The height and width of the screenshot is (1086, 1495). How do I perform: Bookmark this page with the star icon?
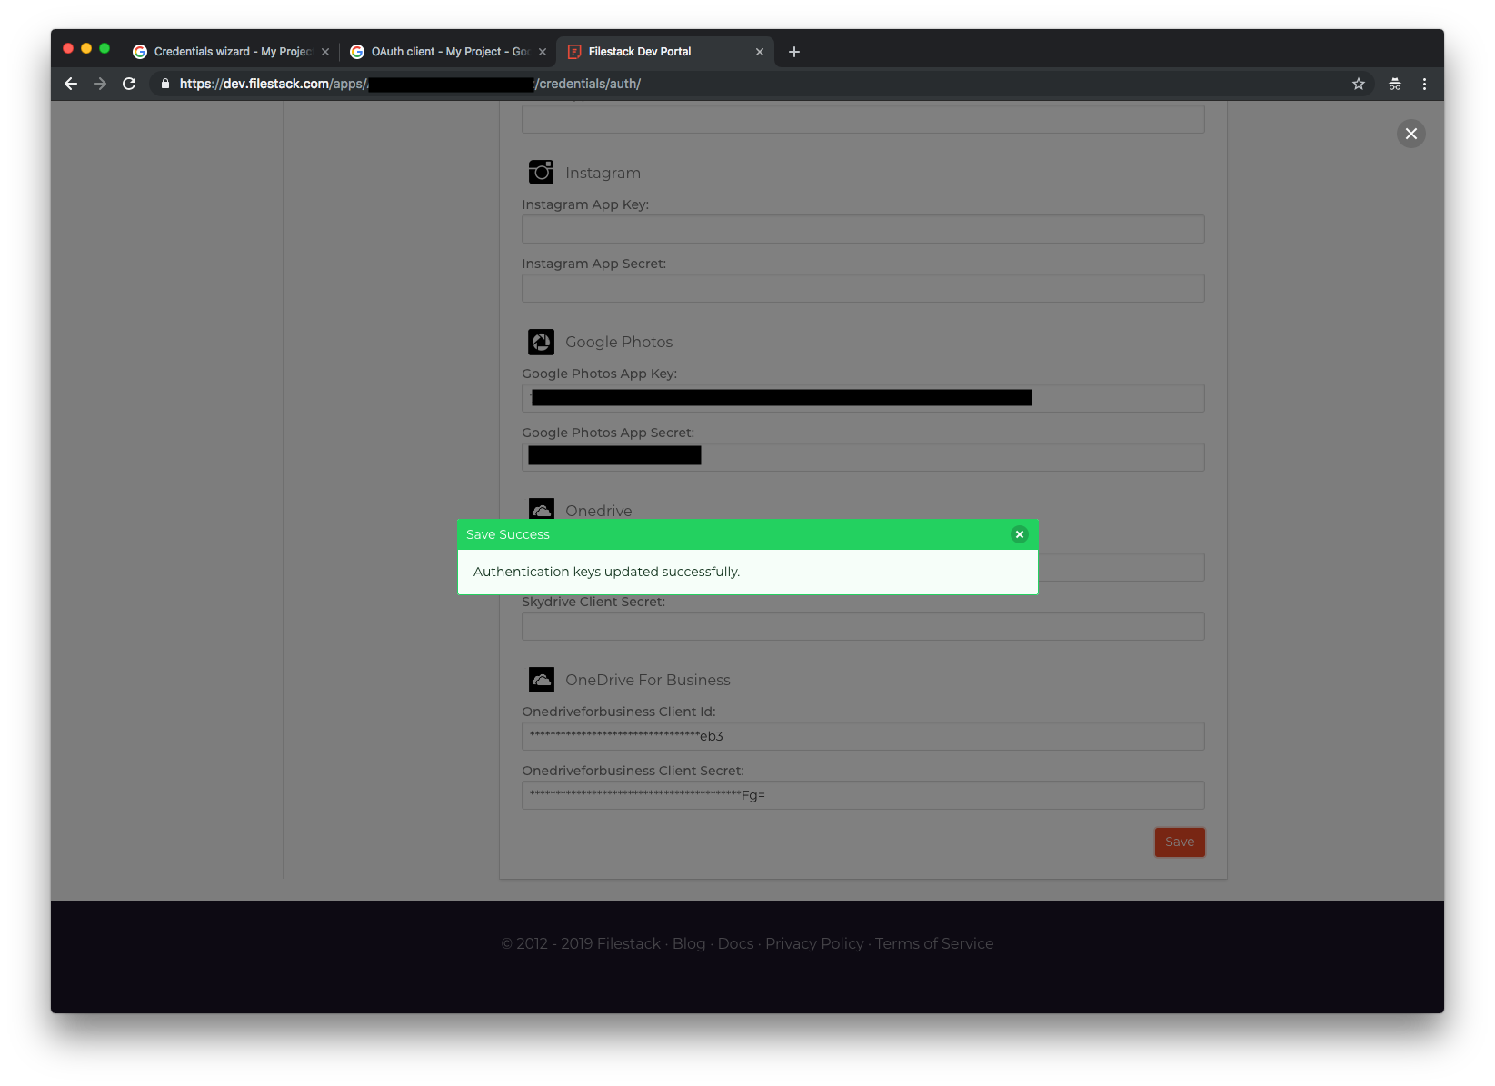(x=1359, y=84)
